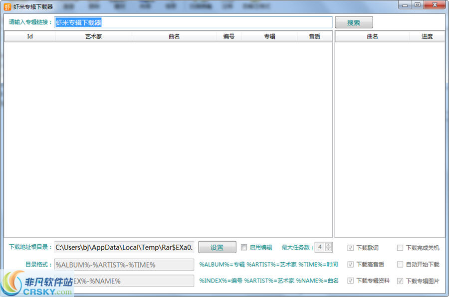The width and height of the screenshot is (449, 297).
Task: Decrease max tasks with spinner down arrow
Action: click(329, 250)
